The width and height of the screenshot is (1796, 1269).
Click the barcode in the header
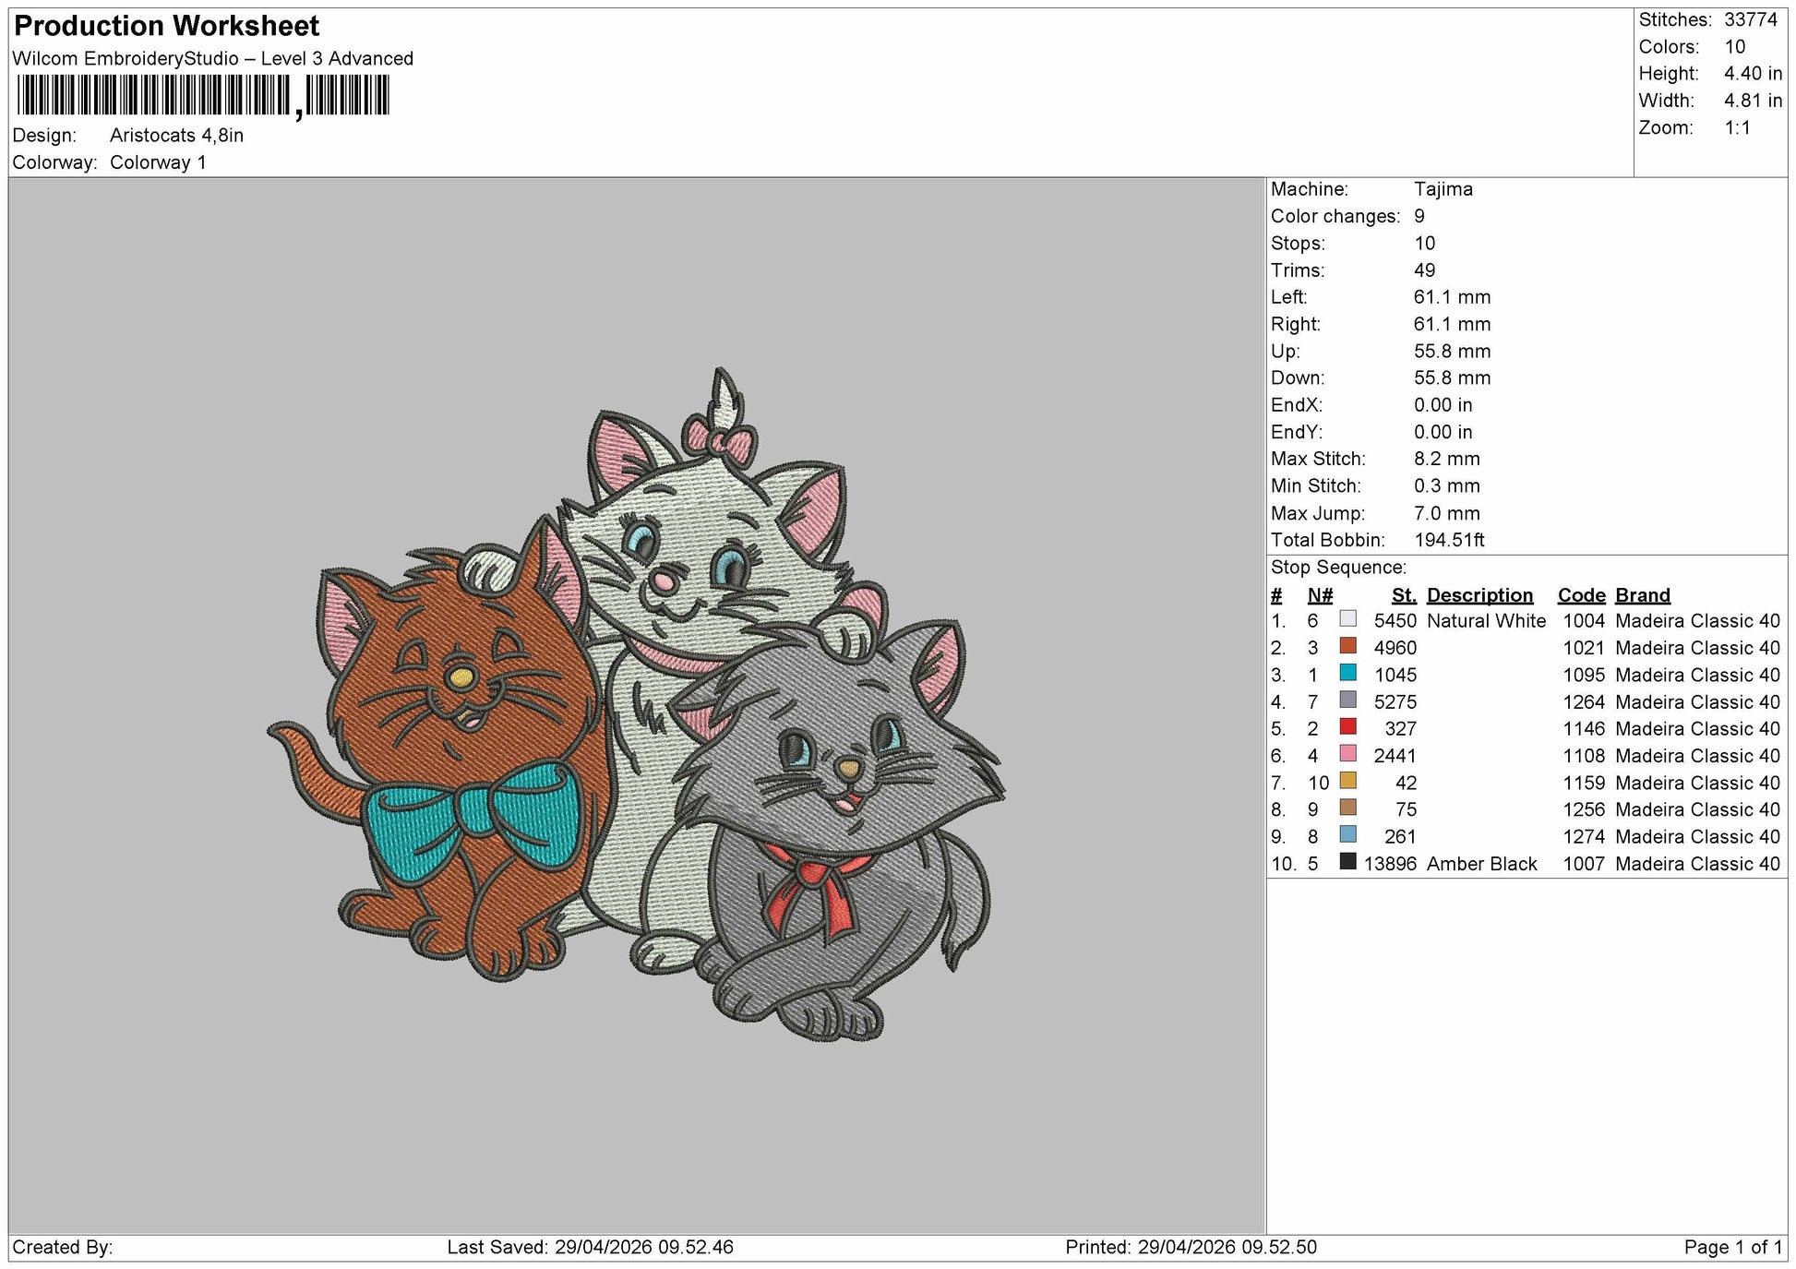pos(203,96)
